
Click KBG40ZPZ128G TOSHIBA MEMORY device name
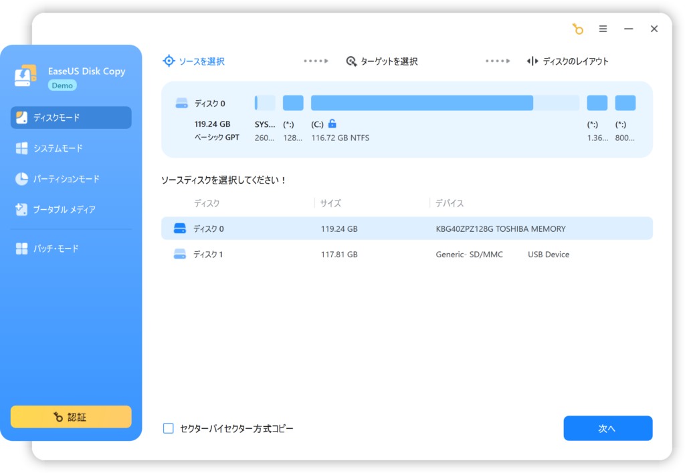(500, 229)
